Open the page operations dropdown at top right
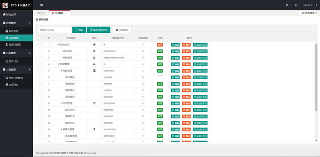 (x=310, y=13)
